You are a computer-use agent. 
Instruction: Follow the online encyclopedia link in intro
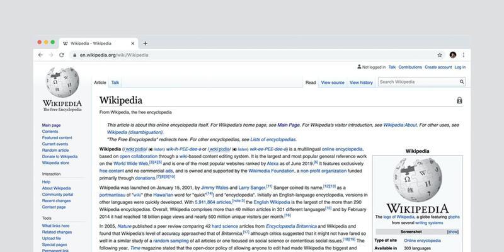point(342,149)
